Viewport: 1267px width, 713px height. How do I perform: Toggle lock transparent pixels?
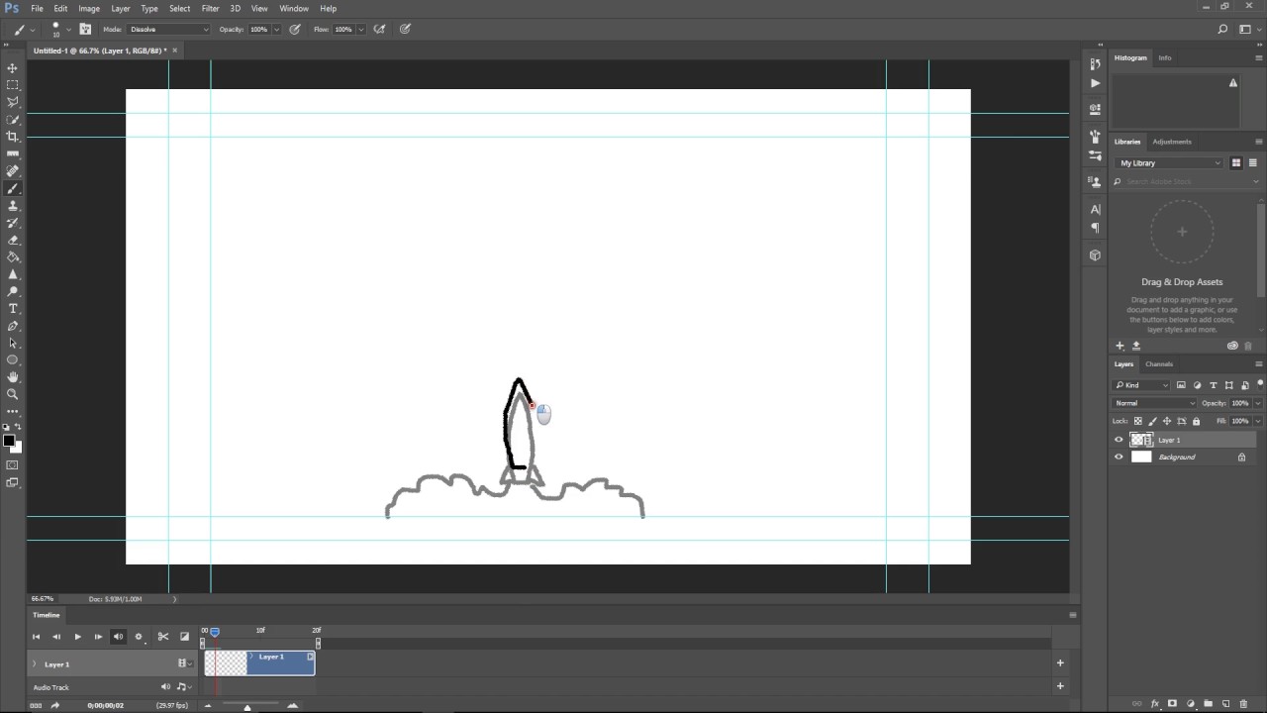(1138, 421)
